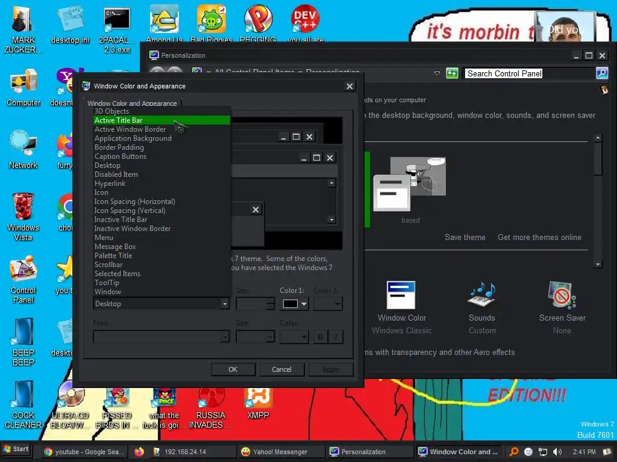Image resolution: width=617 pixels, height=462 pixels.
Task: Select the PEGGING desktop shortcut icon
Action: (x=258, y=23)
